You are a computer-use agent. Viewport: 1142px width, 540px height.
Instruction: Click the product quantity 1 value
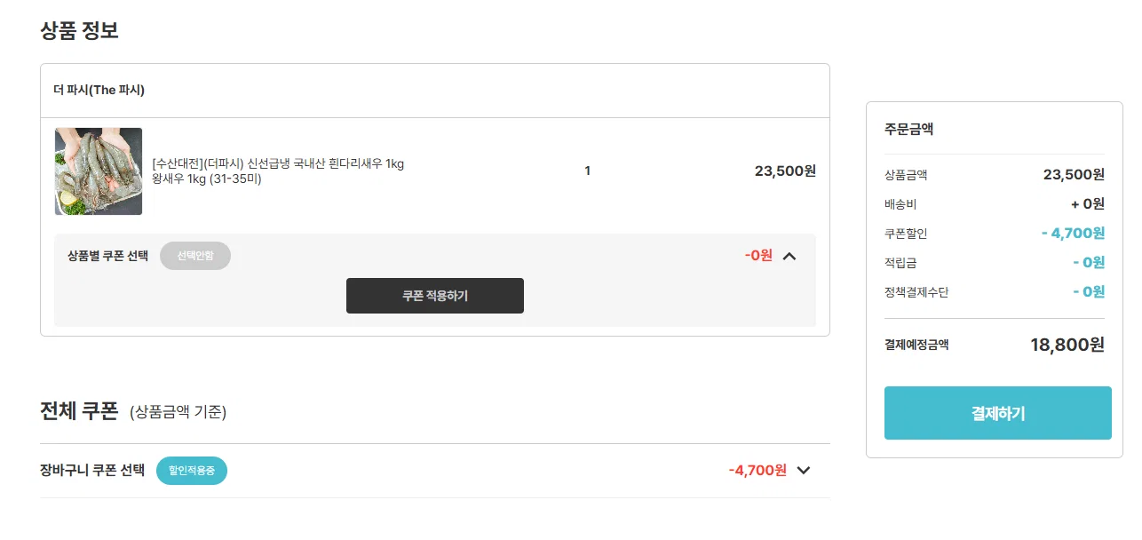tap(587, 171)
